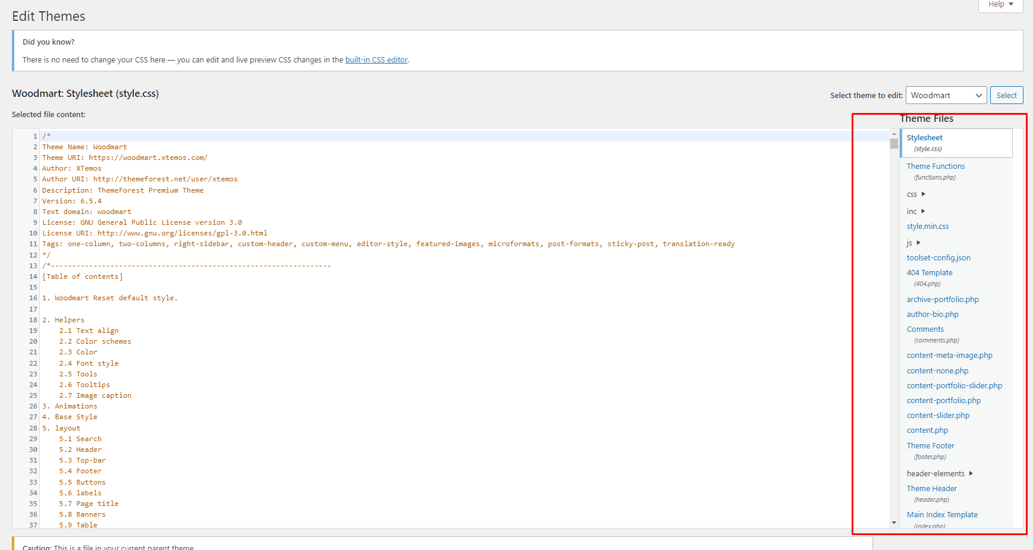Open the 404 Template file

[x=930, y=278]
